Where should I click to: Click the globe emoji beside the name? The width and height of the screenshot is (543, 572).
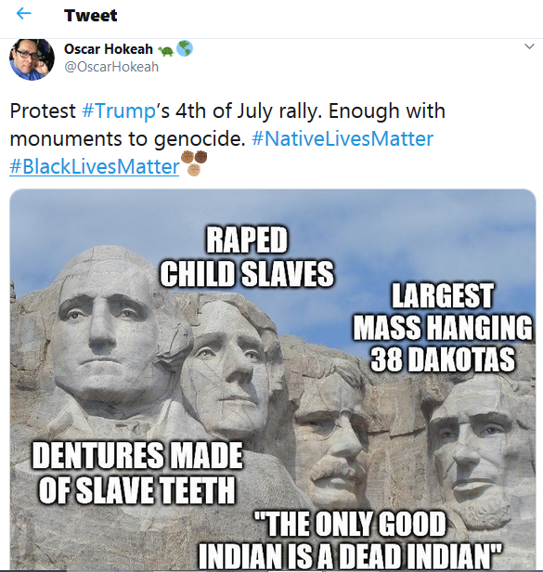coord(185,48)
